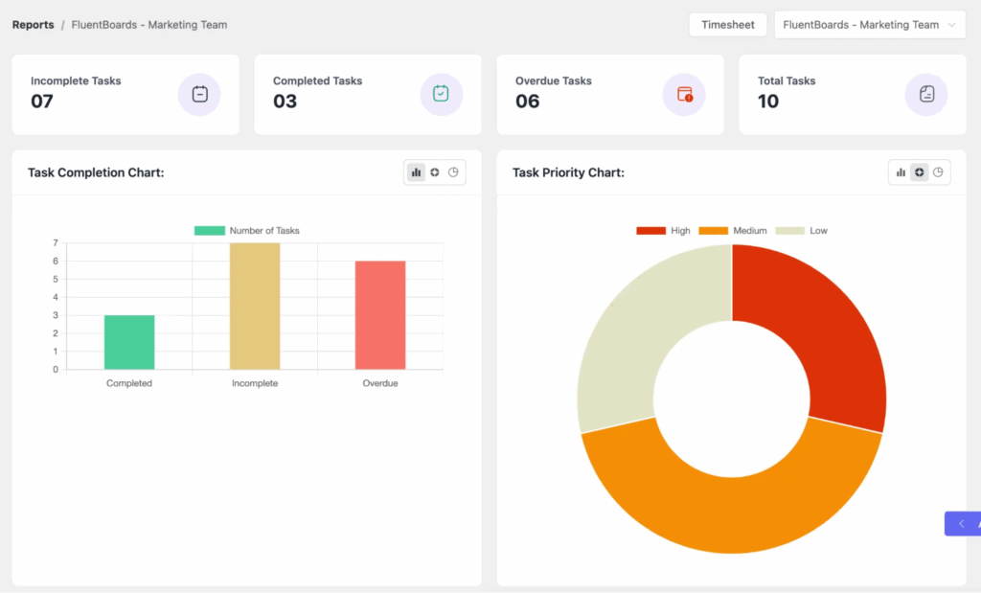Open the FluentBoards - Marketing Team board dropdown
This screenshot has width=981, height=593.
867,24
